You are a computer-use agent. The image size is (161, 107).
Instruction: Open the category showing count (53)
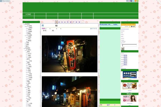point(28,57)
